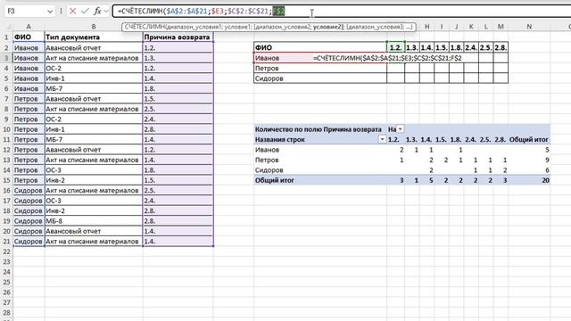Click the 1.2. header in summary table
This screenshot has width=571, height=321.
point(395,47)
